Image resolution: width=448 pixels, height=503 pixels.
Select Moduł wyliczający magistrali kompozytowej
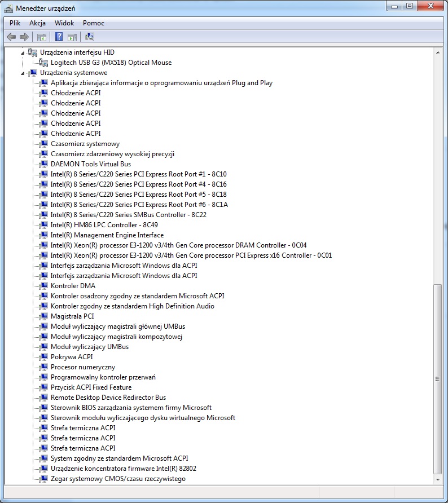coord(116,337)
